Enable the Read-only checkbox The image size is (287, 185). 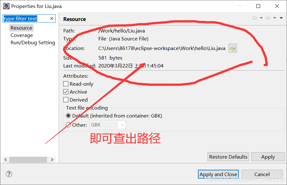[66, 84]
